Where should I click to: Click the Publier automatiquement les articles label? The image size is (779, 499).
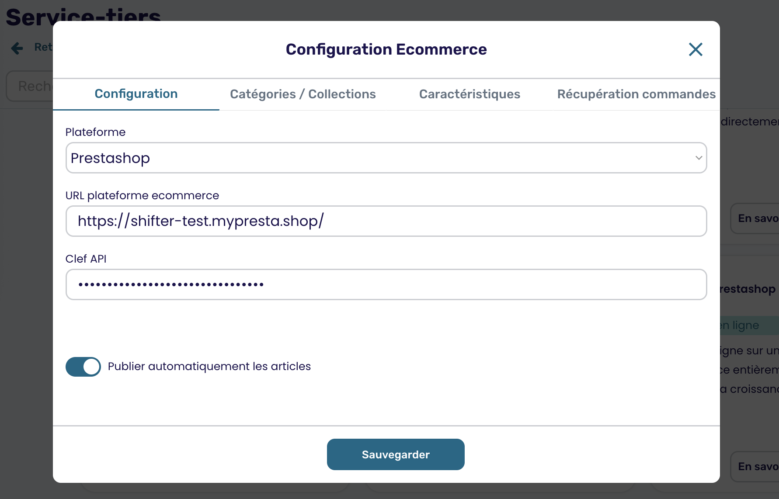pos(209,366)
